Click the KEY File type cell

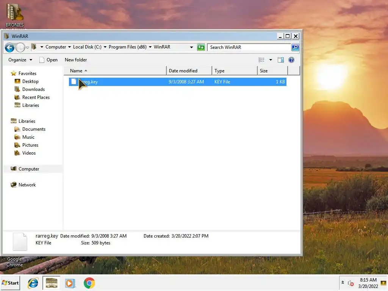222,82
